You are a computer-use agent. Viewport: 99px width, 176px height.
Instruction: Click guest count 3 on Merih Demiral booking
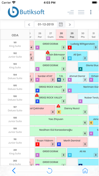(x=85, y=144)
